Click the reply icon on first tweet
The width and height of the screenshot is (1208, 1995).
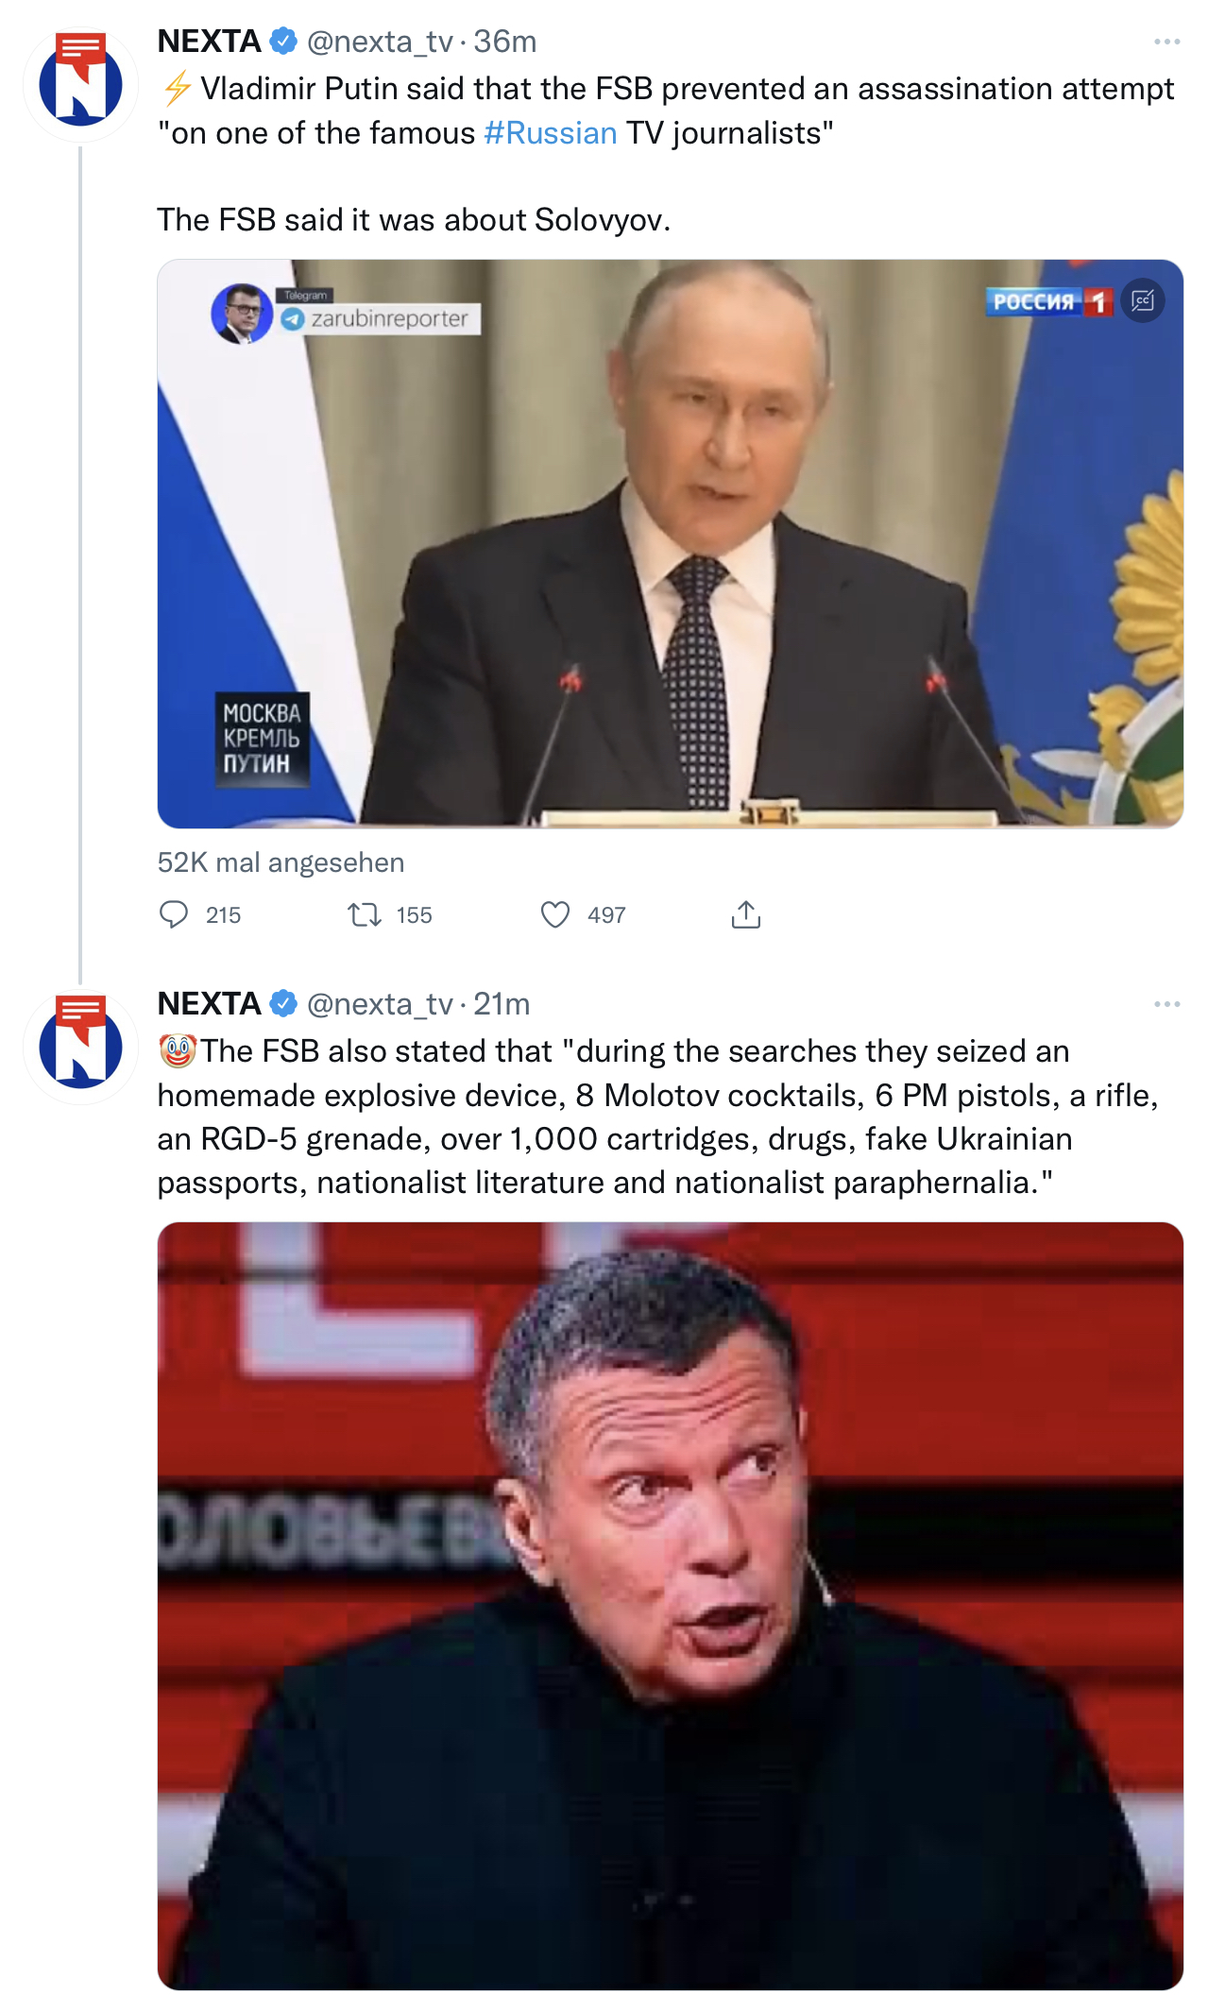pyautogui.click(x=174, y=914)
